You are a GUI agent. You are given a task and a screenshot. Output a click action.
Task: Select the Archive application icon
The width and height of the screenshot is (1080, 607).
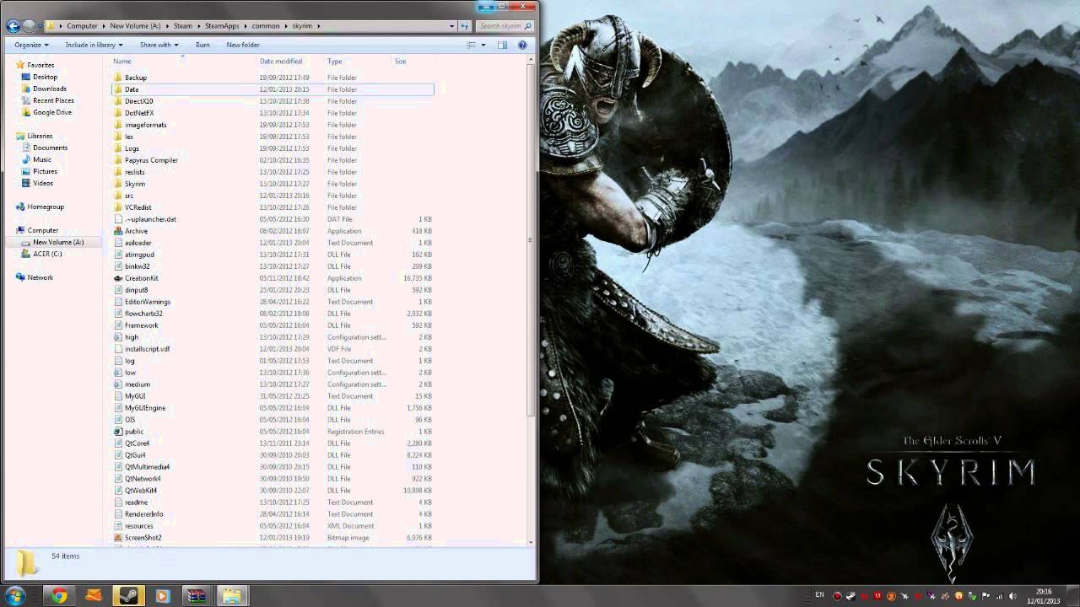point(118,231)
